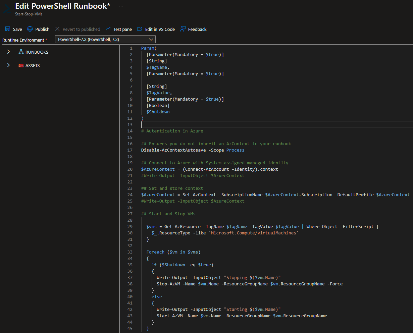Click line number 29 in the gutter

130,226
